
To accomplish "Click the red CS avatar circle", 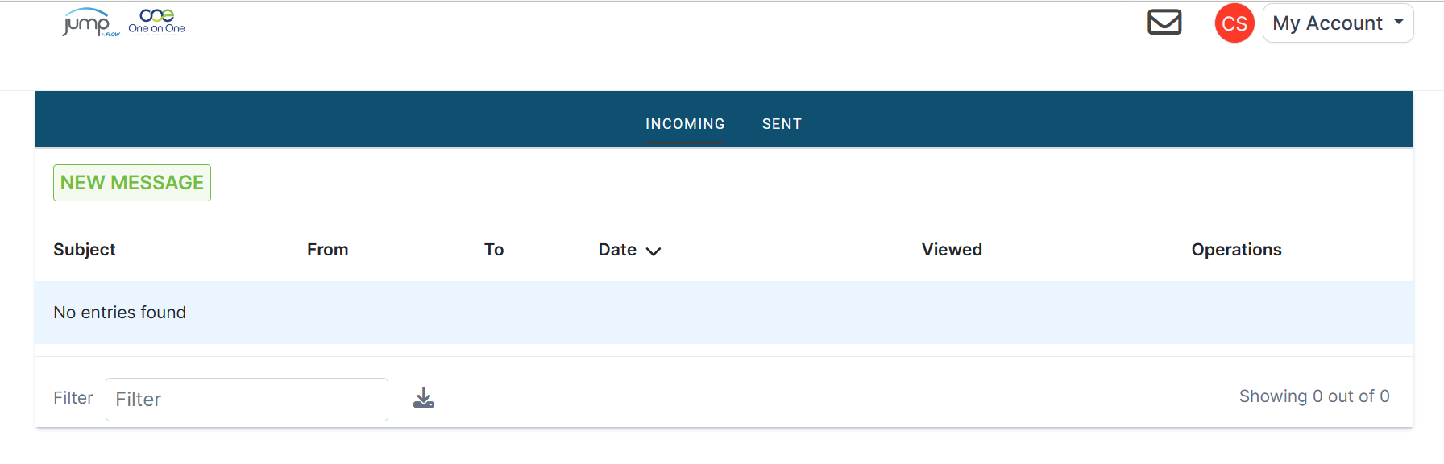I will coord(1234,23).
